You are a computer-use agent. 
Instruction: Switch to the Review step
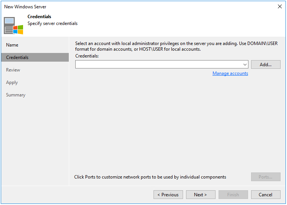pos(13,70)
